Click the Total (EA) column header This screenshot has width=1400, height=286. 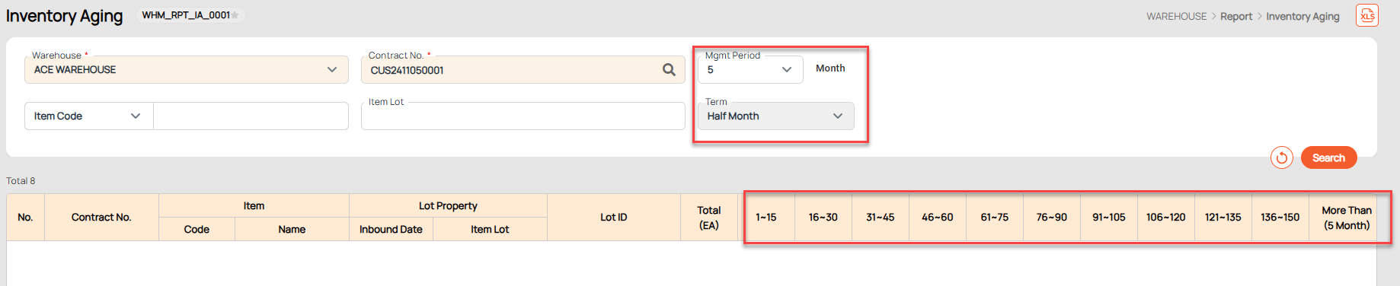tap(708, 218)
